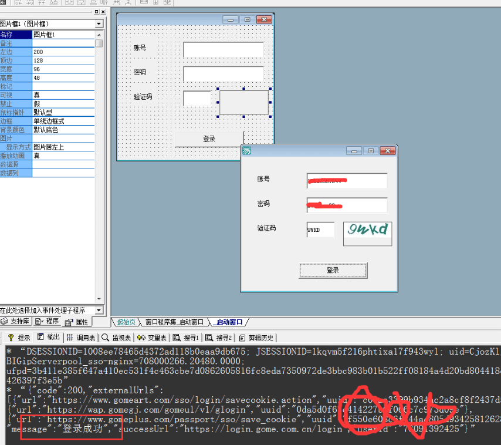Select the 背景颜色 background color property

click(16, 130)
